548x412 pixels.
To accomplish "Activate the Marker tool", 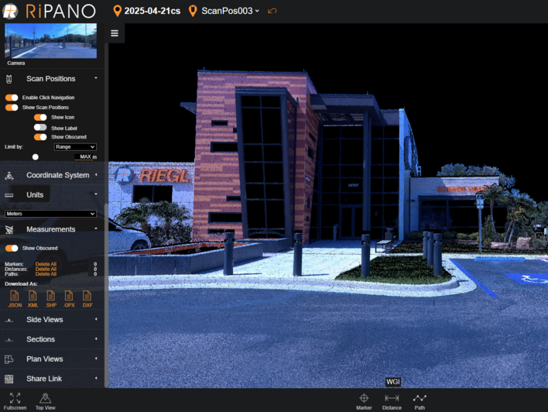I will click(364, 400).
